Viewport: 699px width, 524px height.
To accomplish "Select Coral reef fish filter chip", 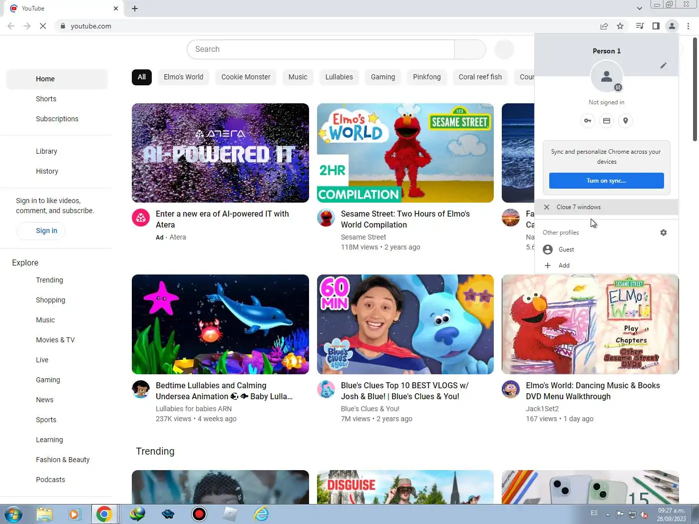I will (x=480, y=77).
